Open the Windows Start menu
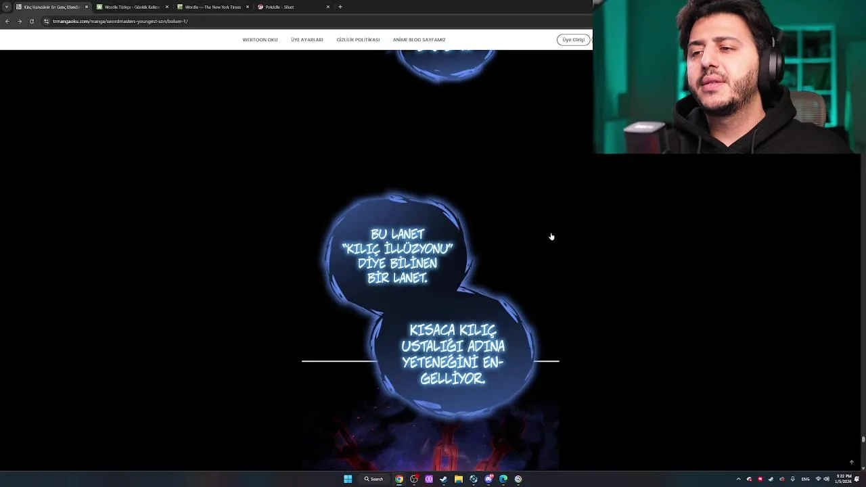The image size is (866, 487). [x=348, y=479]
